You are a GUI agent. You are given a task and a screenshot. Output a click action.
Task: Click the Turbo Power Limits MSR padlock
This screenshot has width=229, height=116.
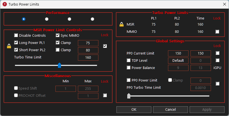121,24
